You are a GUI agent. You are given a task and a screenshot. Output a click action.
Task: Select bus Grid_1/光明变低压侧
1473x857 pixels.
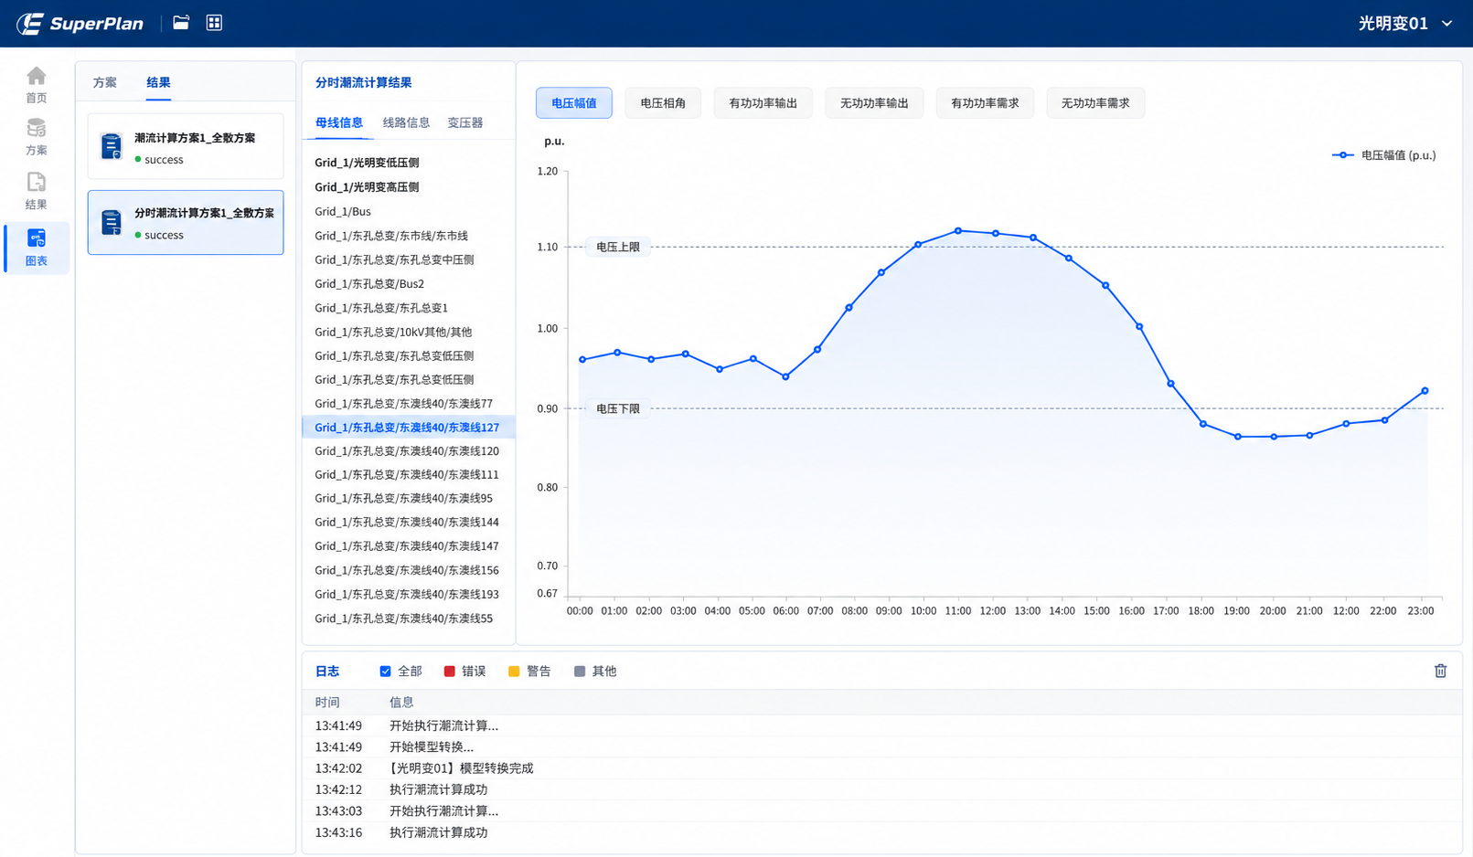(367, 163)
